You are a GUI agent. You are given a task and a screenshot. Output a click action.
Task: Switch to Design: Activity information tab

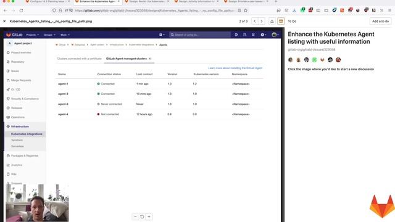tap(196, 1)
